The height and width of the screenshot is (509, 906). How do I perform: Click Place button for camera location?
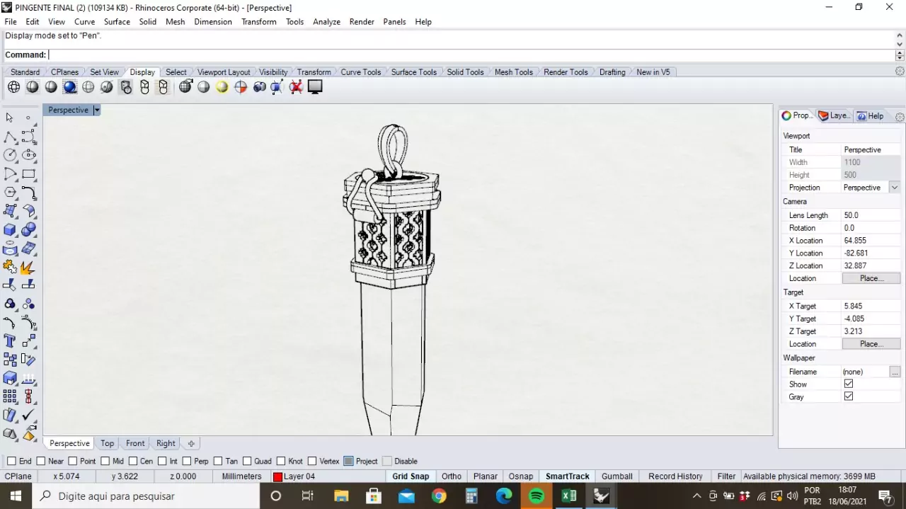pos(871,278)
